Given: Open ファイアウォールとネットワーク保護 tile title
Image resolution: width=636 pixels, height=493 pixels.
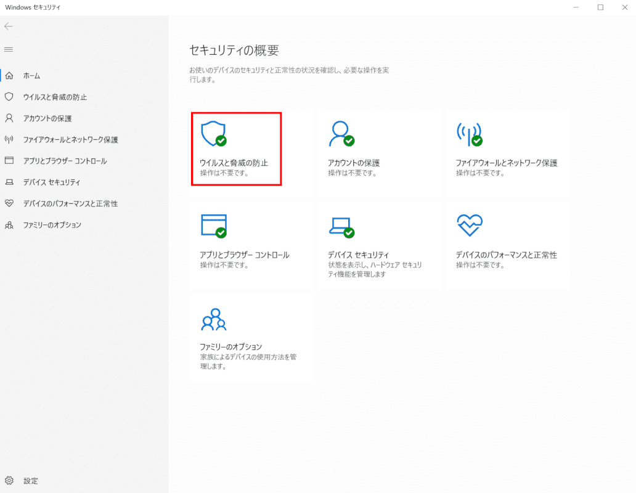Looking at the screenshot, I should 507,163.
